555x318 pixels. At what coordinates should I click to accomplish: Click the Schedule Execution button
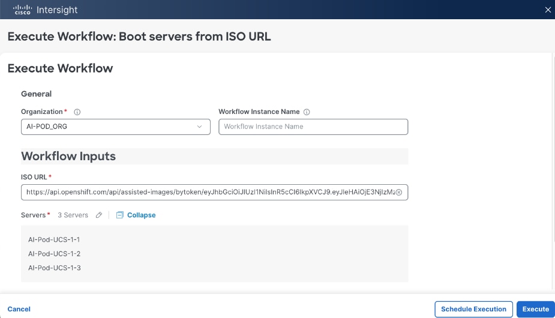473,309
